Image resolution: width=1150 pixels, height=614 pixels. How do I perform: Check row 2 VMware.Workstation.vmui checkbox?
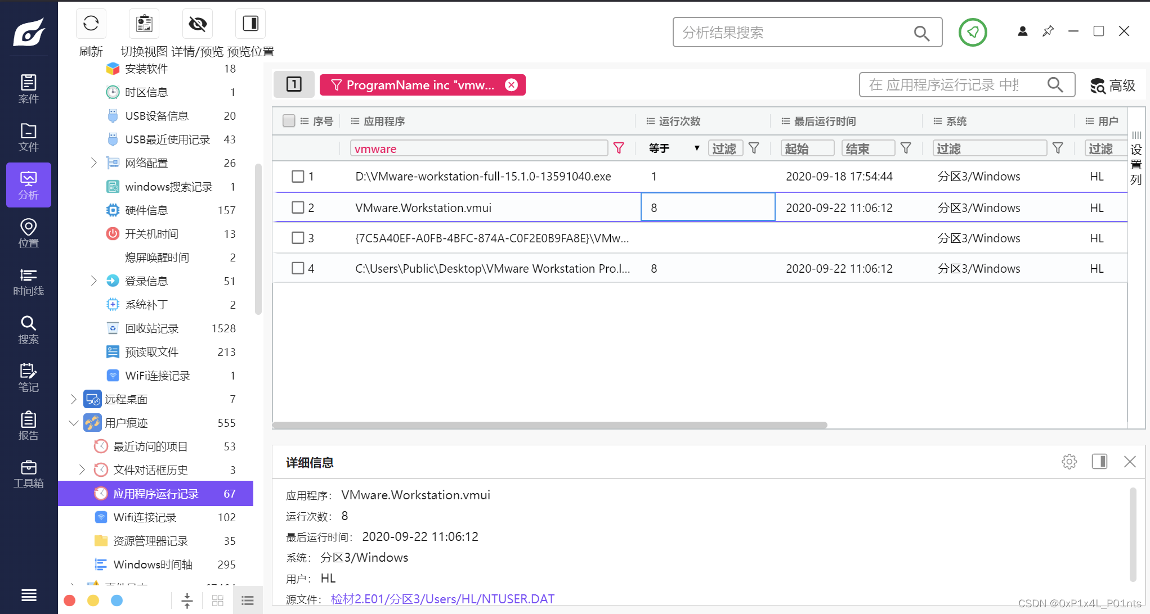point(298,207)
